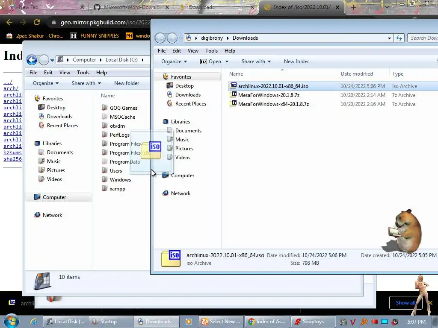Screen dimensions: 438x328
Task: Open the Windows Start orb
Action: click(x=11, y=321)
